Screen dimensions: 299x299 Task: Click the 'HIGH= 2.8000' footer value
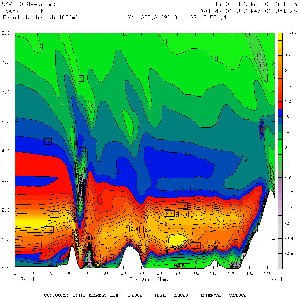pyautogui.click(x=171, y=295)
